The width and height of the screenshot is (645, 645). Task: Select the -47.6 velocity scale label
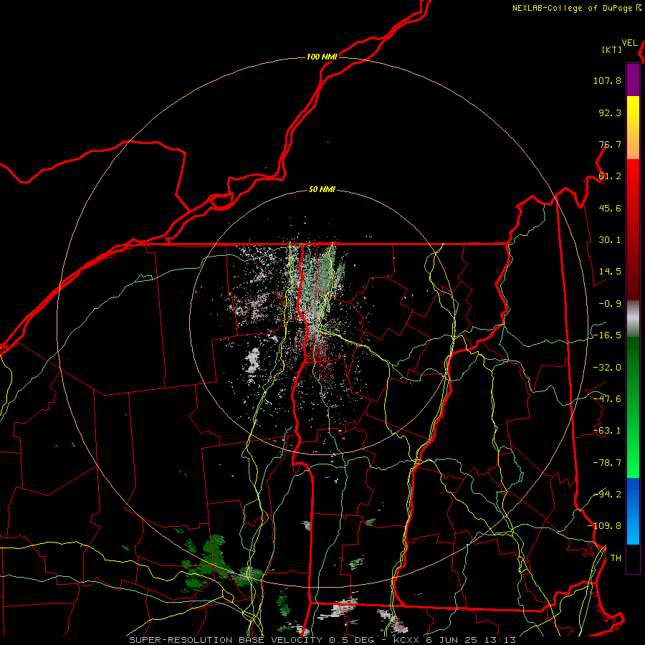[x=607, y=399]
